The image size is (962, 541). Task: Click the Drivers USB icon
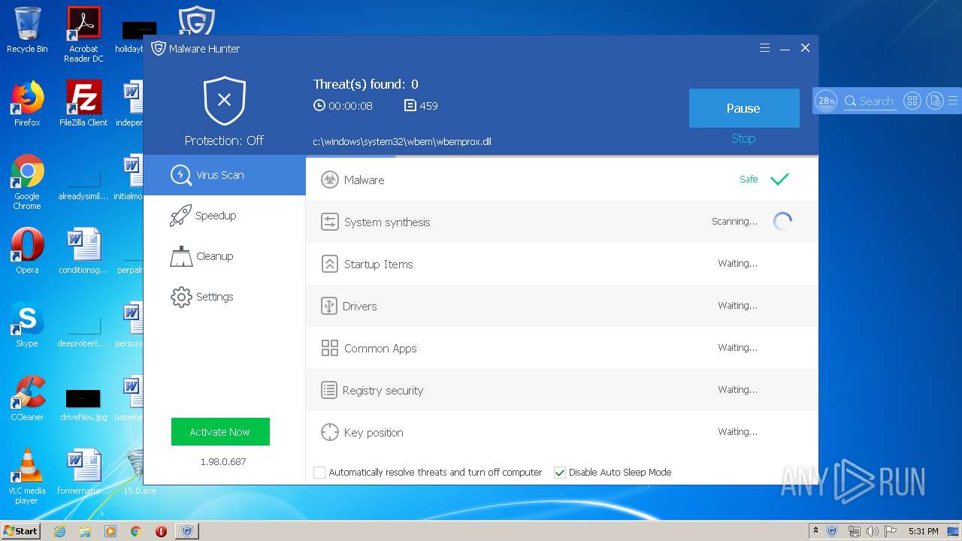[x=328, y=306]
